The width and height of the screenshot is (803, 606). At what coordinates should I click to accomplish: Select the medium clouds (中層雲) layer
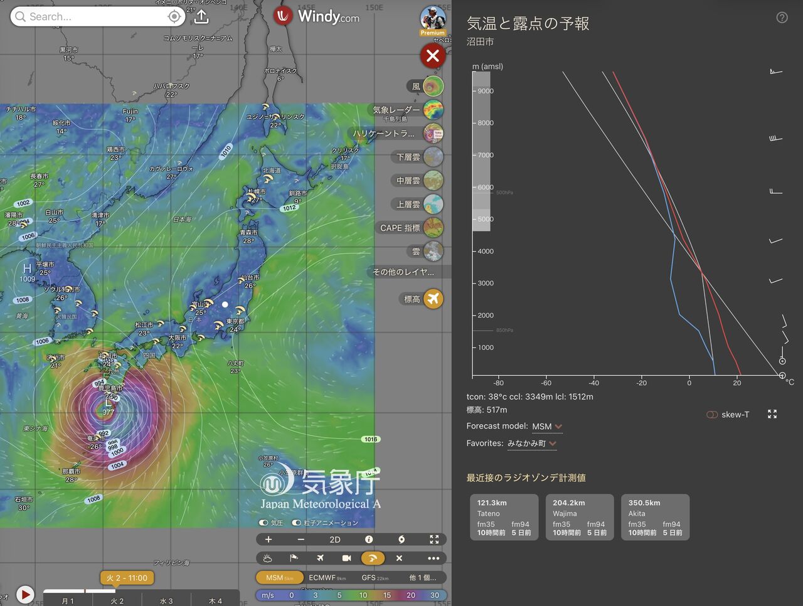(433, 181)
